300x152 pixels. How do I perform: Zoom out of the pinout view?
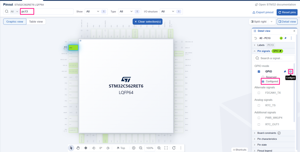tap(141, 148)
